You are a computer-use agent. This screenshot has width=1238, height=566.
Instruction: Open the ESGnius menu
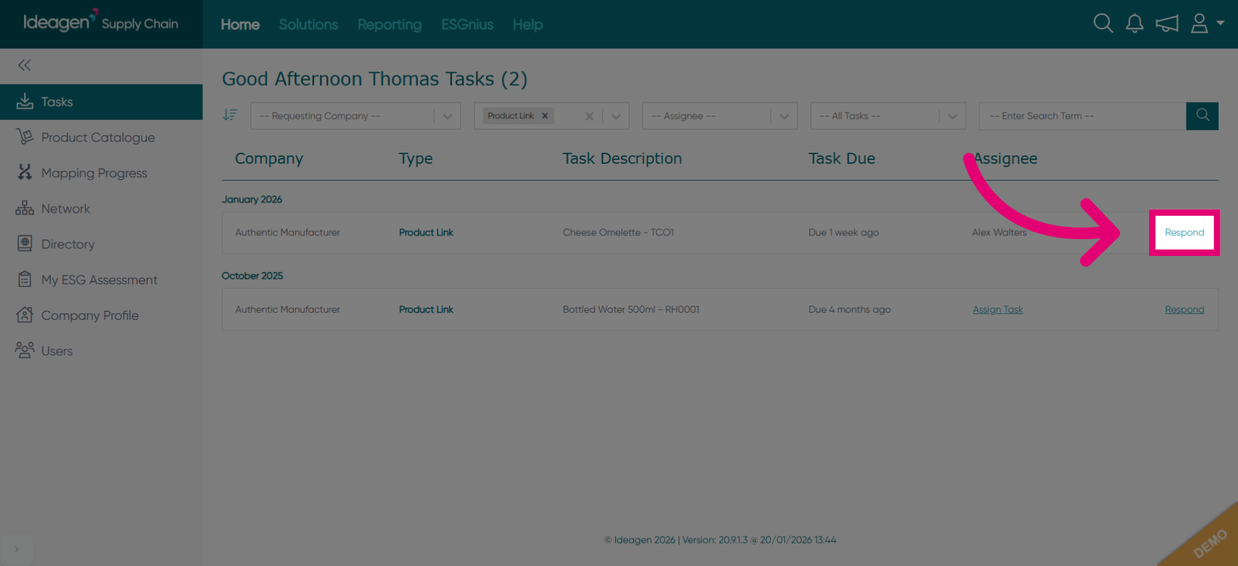click(467, 24)
